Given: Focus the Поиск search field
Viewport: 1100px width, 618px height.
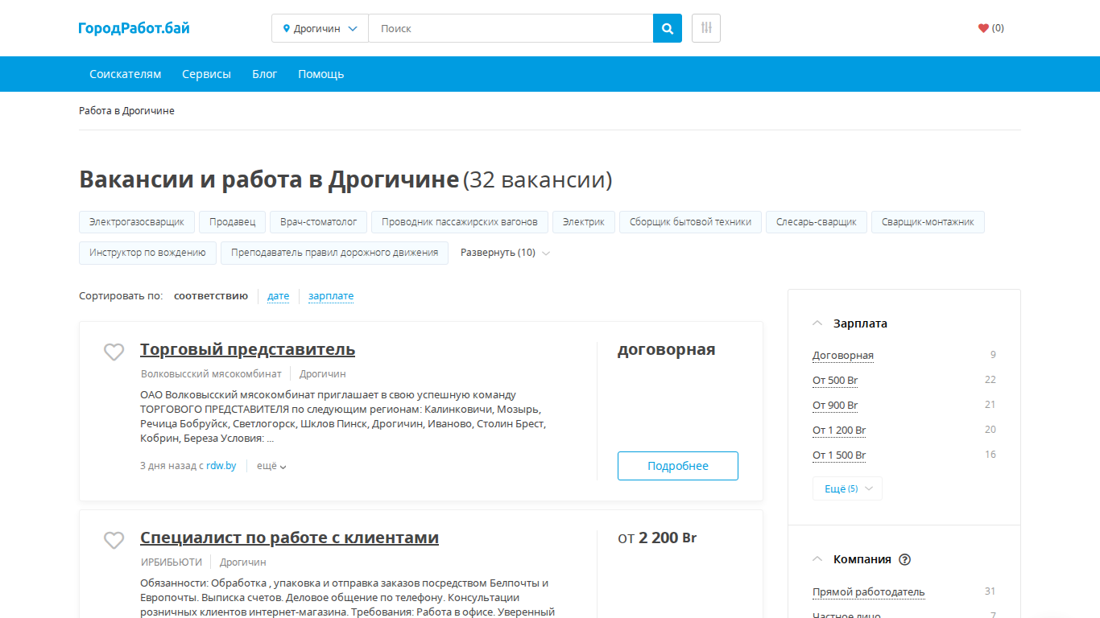Looking at the screenshot, I should 511,28.
